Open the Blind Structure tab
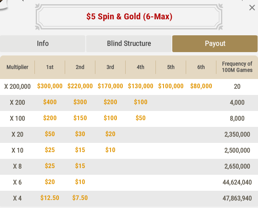Image resolution: width=258 pixels, height=208 pixels. pos(129,44)
